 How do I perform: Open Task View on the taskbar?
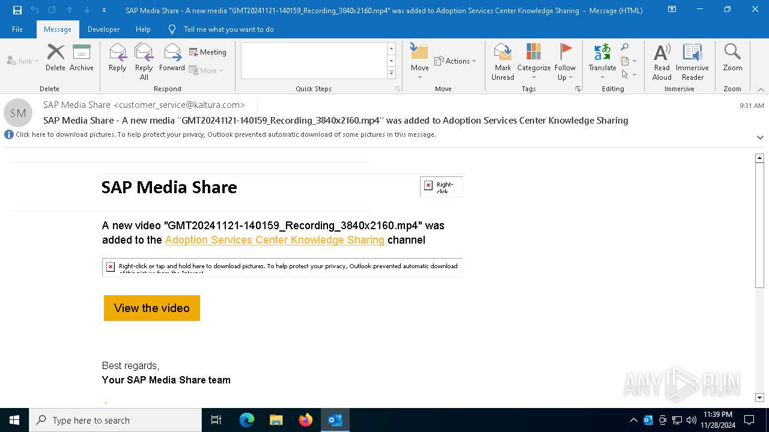point(216,420)
